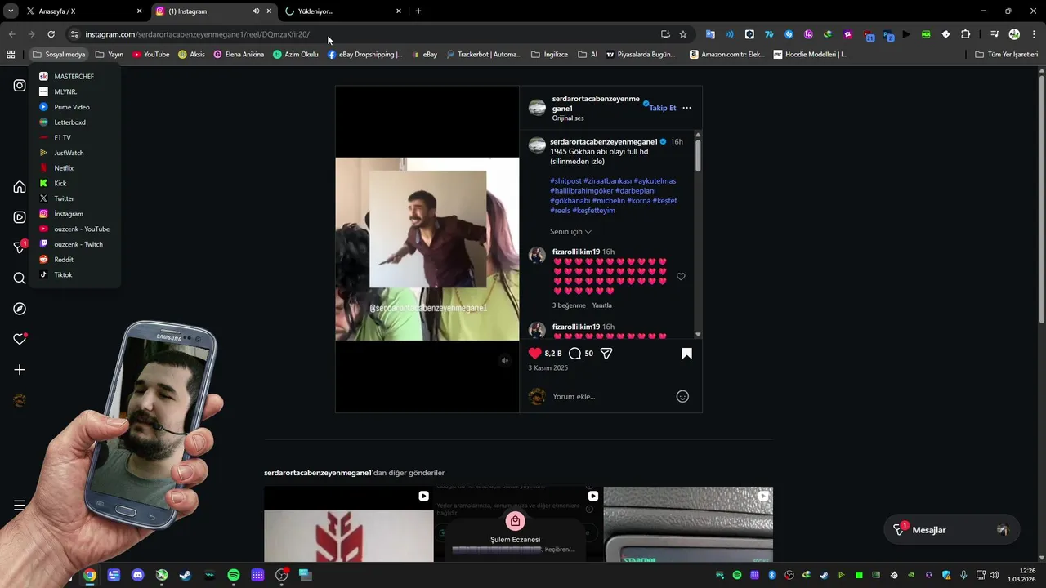Open the İngilizce bookmarks folder
This screenshot has width=1046, height=588.
(x=549, y=55)
